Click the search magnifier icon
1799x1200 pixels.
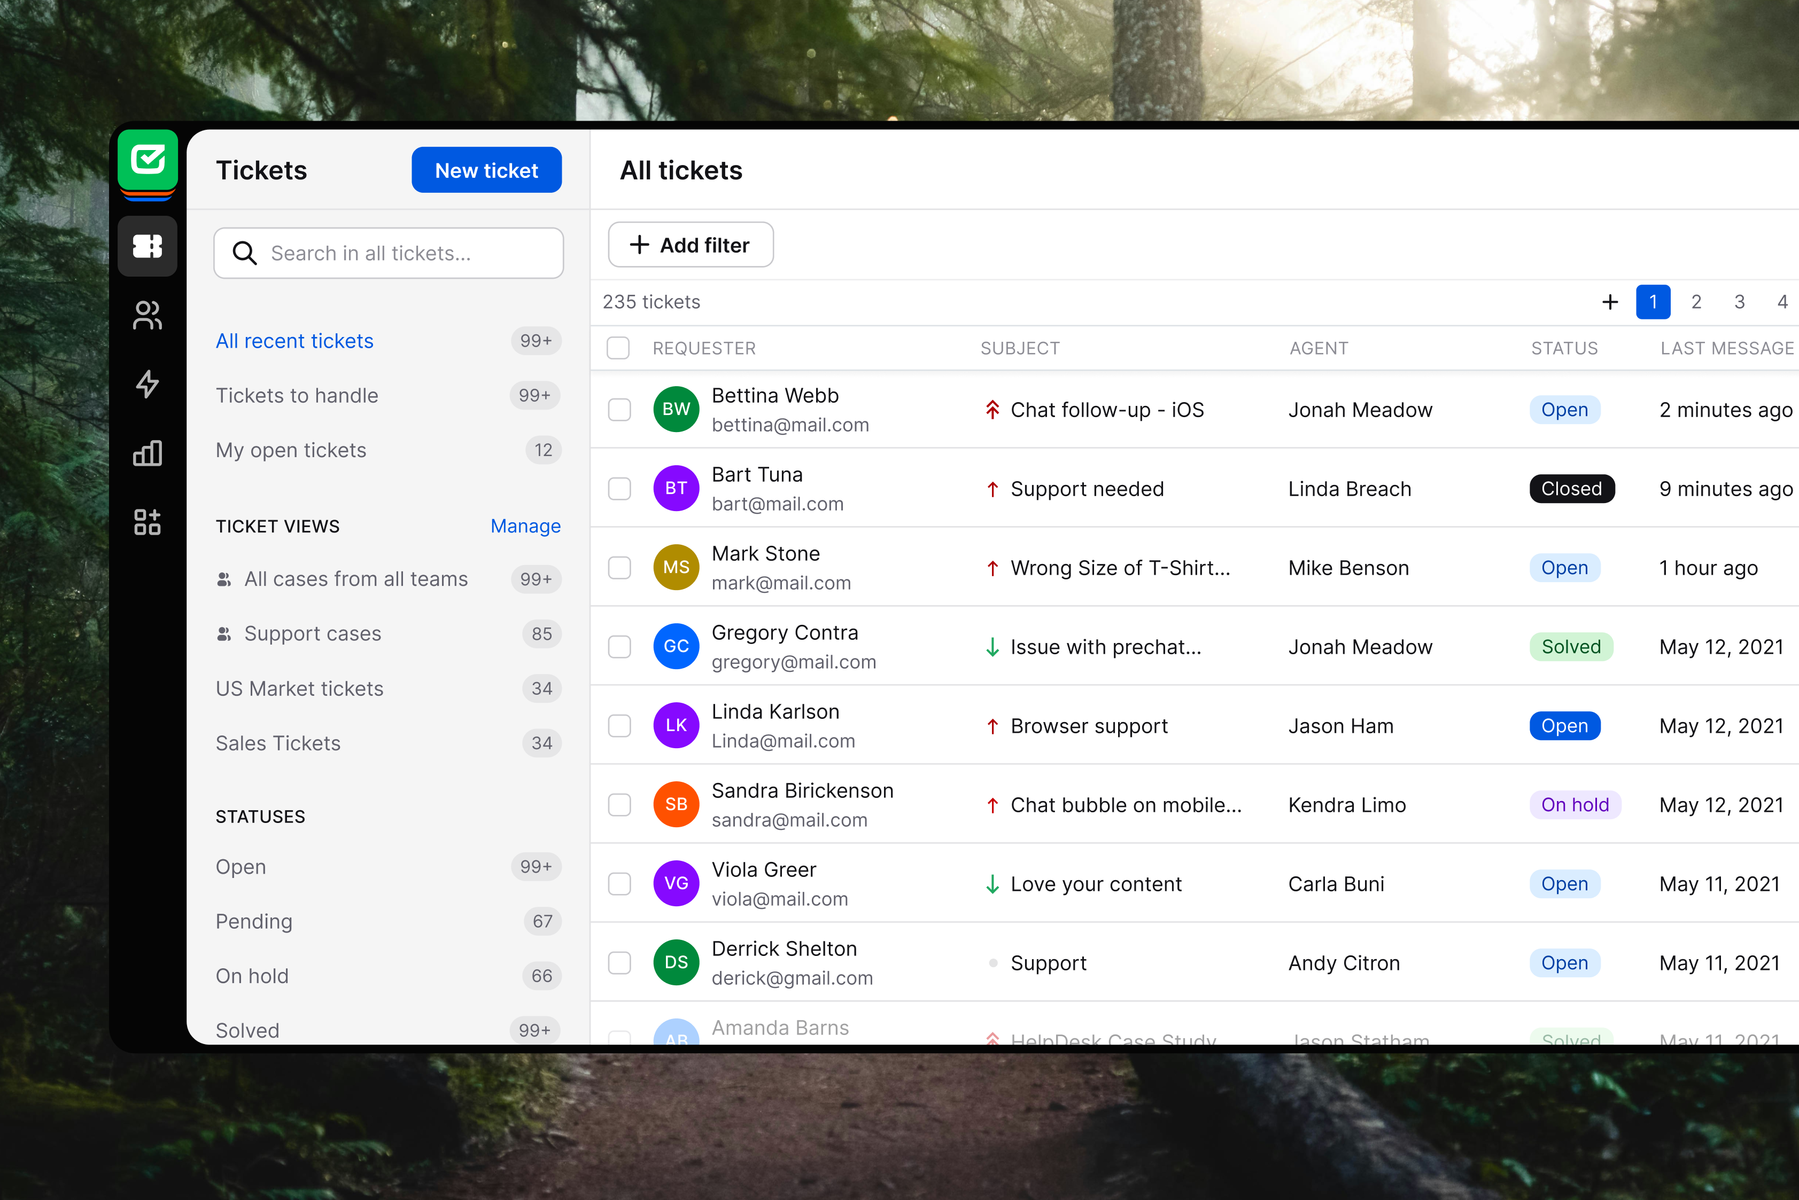coord(244,253)
